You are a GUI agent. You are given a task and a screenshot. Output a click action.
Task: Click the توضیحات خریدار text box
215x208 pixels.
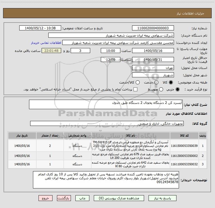pos(106,180)
